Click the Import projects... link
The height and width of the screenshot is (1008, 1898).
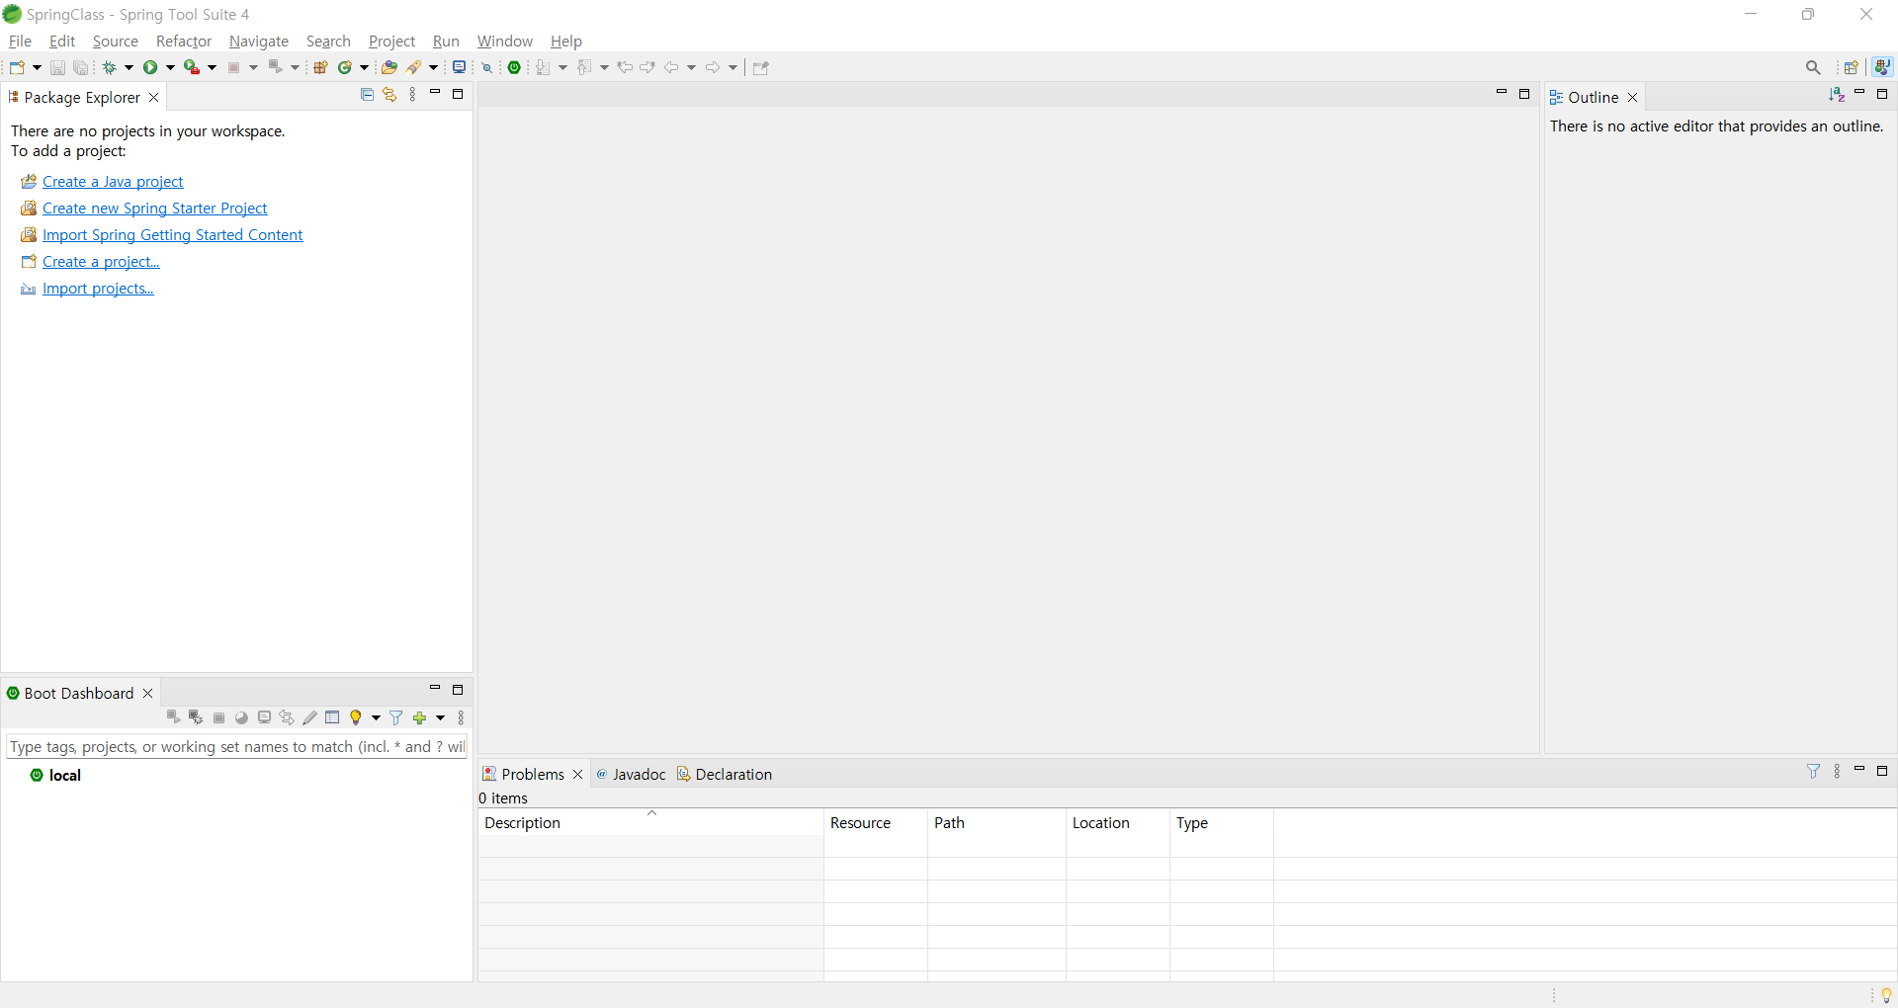98,288
